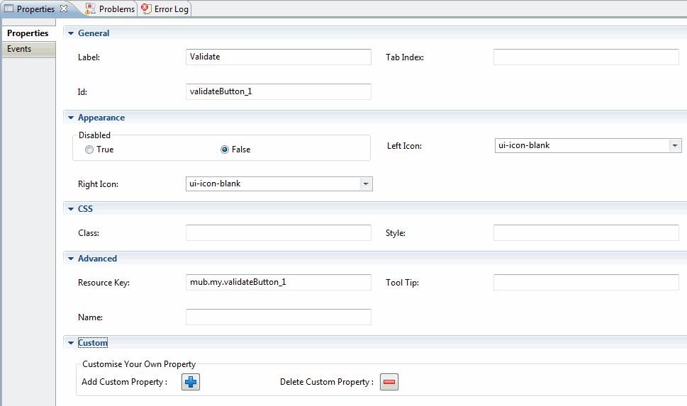Click the Error Log red icon

[x=146, y=9]
